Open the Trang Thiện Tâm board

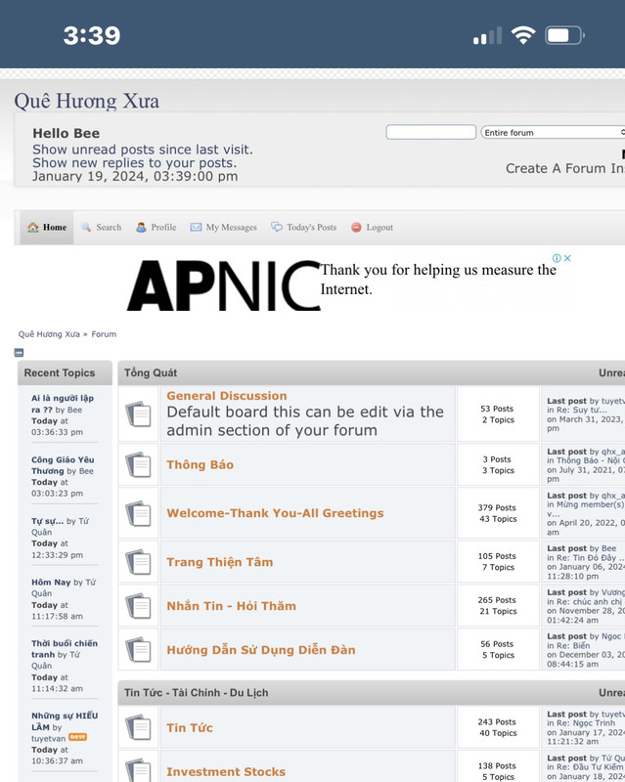[220, 562]
